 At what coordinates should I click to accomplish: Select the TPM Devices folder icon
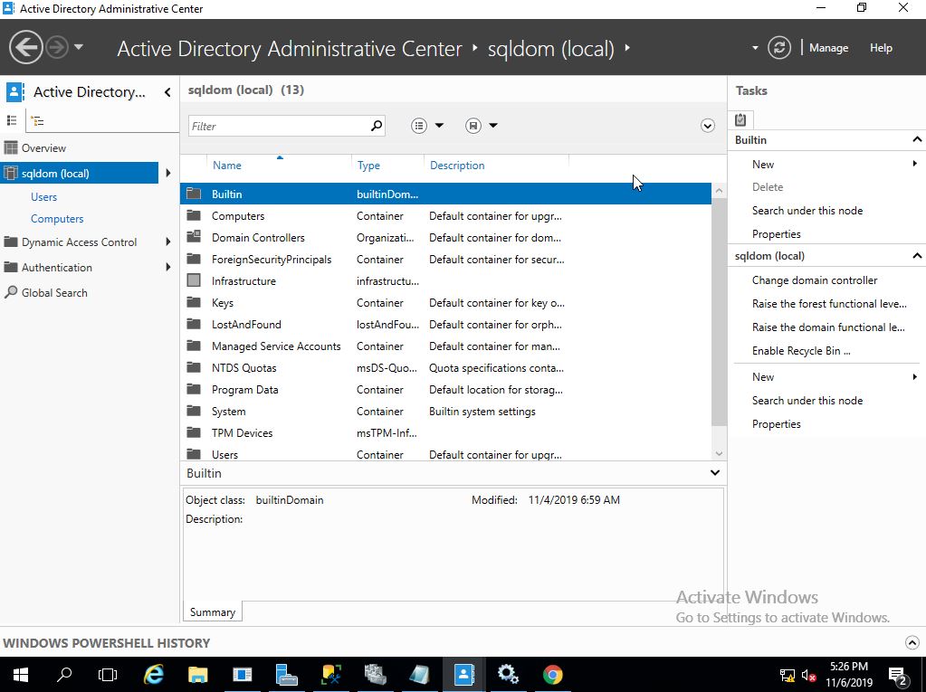click(x=194, y=432)
